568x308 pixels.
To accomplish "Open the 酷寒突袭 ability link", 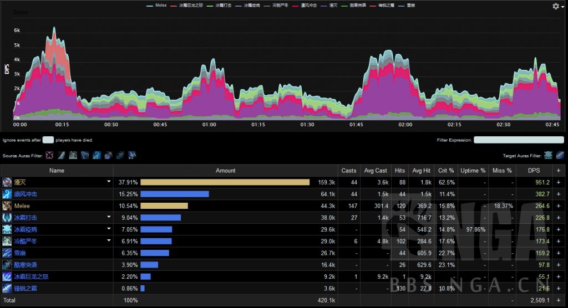I will click(x=26, y=265).
